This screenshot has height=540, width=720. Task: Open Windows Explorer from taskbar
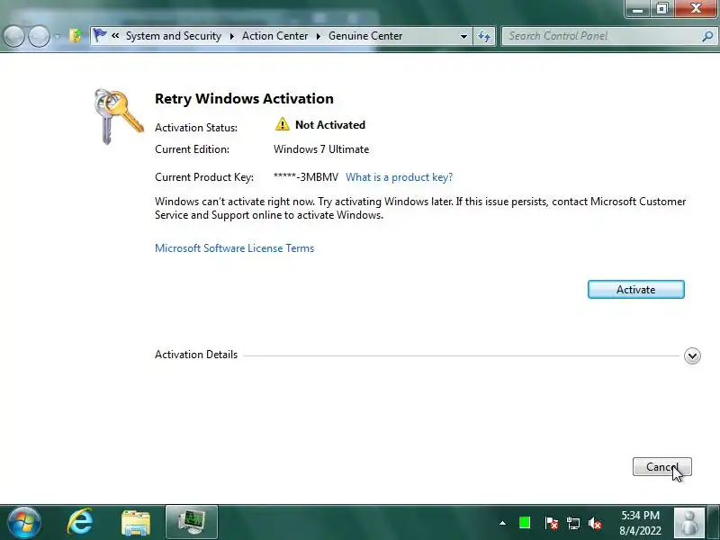[x=136, y=523]
